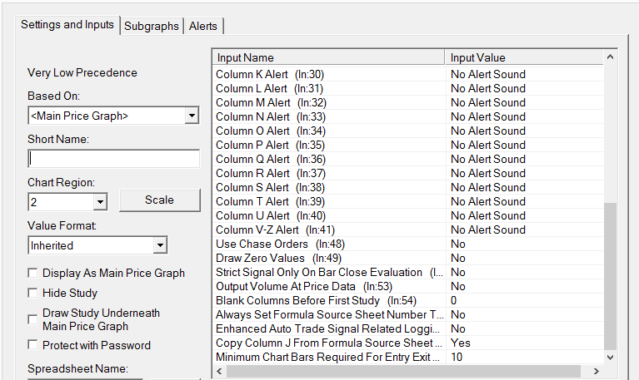
Task: Tick the Hide Study checkbox
Action: 33,293
